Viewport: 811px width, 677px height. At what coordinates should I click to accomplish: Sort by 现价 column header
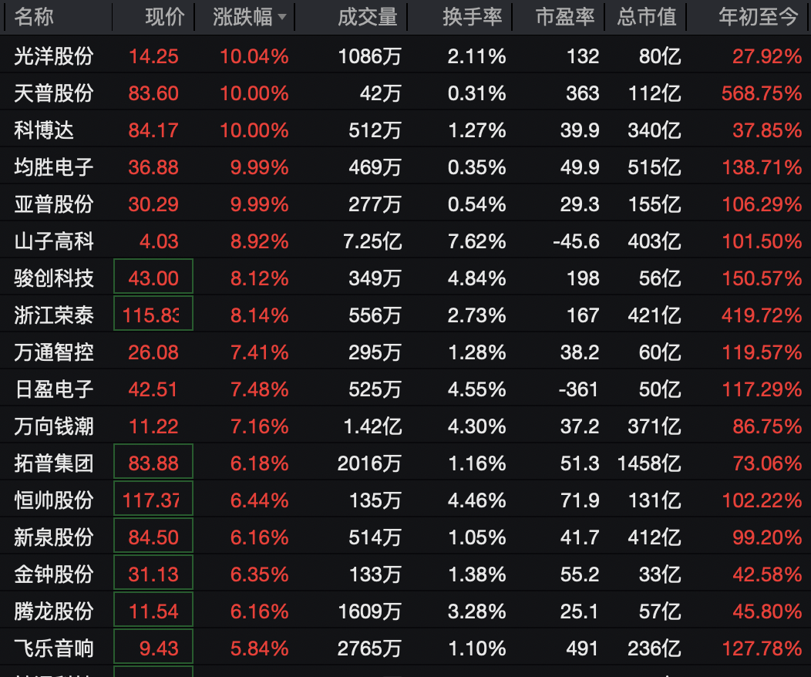(164, 17)
